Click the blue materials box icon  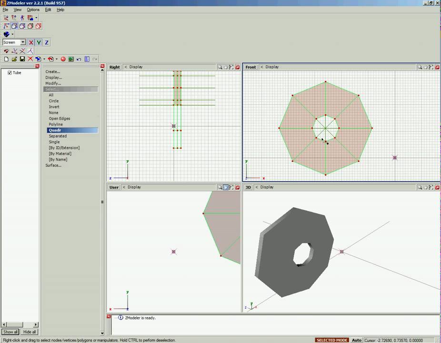point(6,34)
